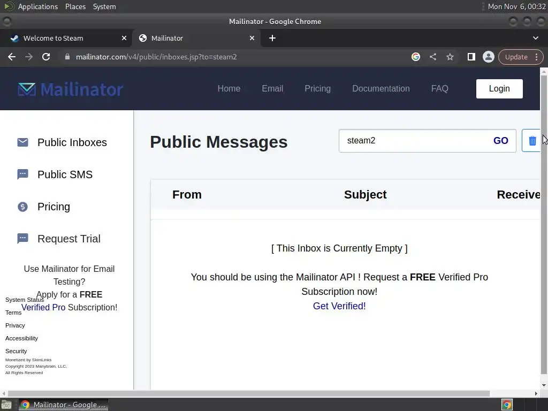Open the Applications menu
548x411 pixels.
(x=38, y=6)
